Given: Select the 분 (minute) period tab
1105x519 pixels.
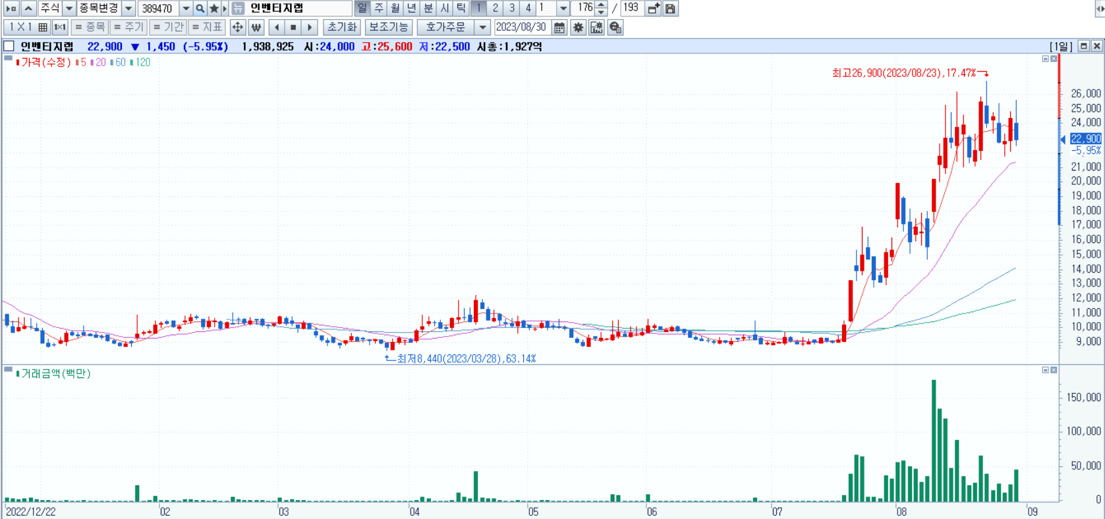Looking at the screenshot, I should 428,9.
